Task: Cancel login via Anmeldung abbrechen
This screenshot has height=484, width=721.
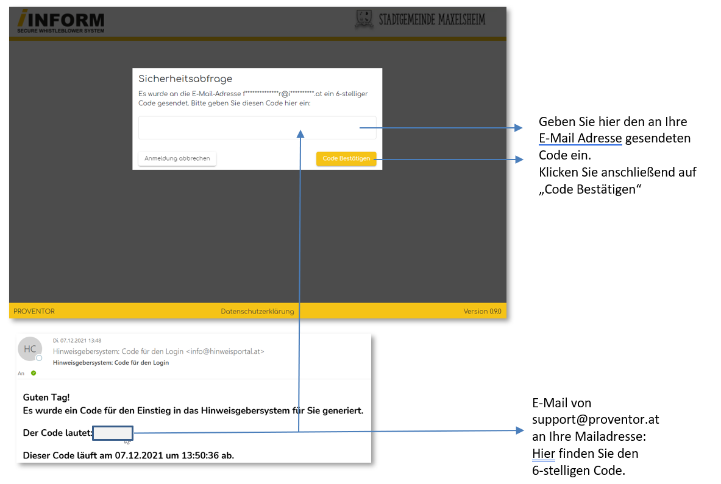Action: (x=177, y=158)
